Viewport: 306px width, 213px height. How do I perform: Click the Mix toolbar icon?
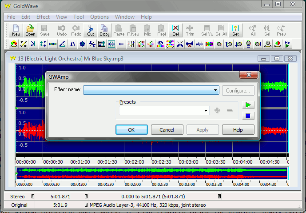[x=147, y=30]
